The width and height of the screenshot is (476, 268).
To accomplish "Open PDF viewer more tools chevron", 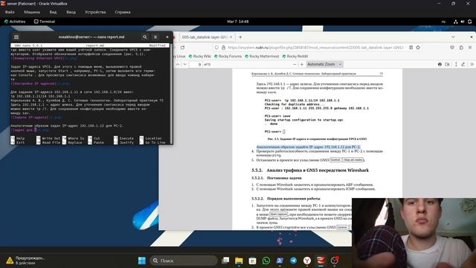I will click(x=472, y=64).
